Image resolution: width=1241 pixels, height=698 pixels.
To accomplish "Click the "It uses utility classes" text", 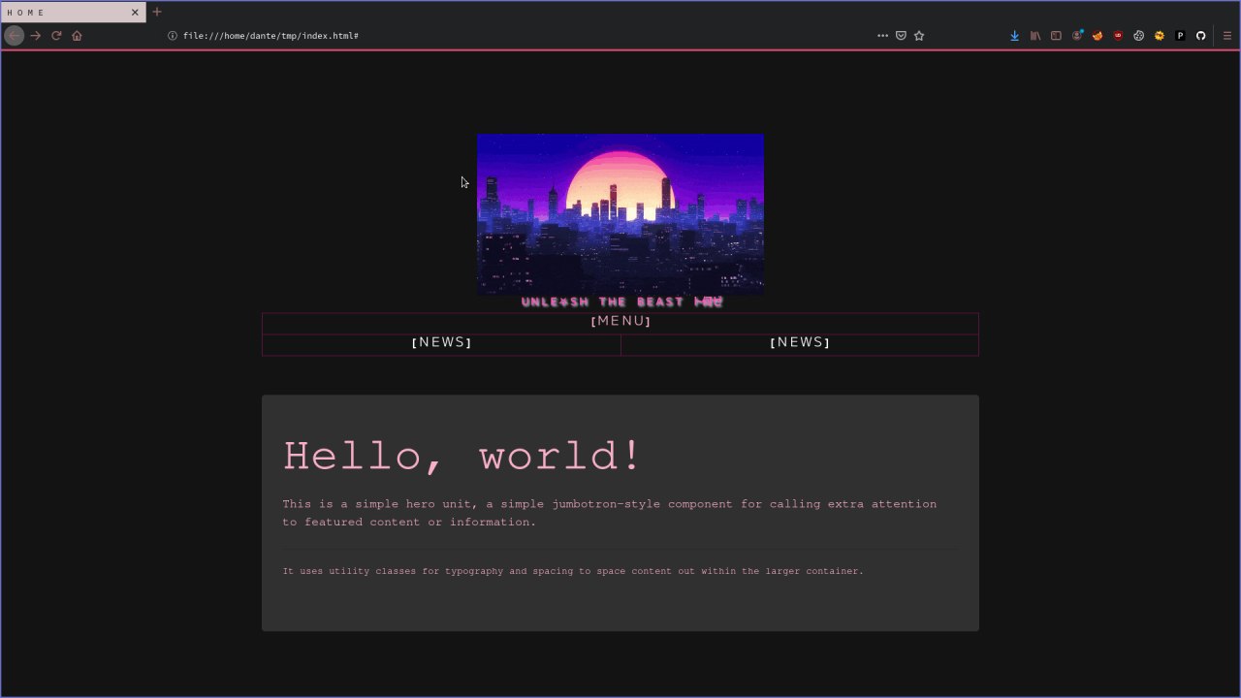I will [x=573, y=571].
